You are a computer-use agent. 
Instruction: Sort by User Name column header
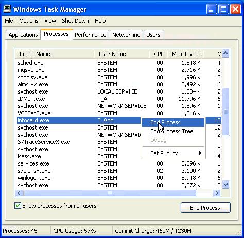[x=121, y=54]
